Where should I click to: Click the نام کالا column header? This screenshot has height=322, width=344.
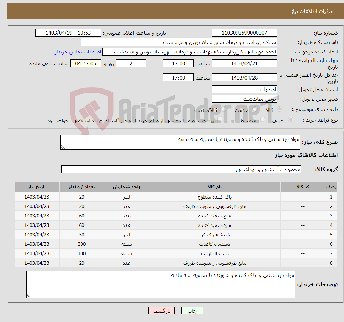(x=215, y=187)
